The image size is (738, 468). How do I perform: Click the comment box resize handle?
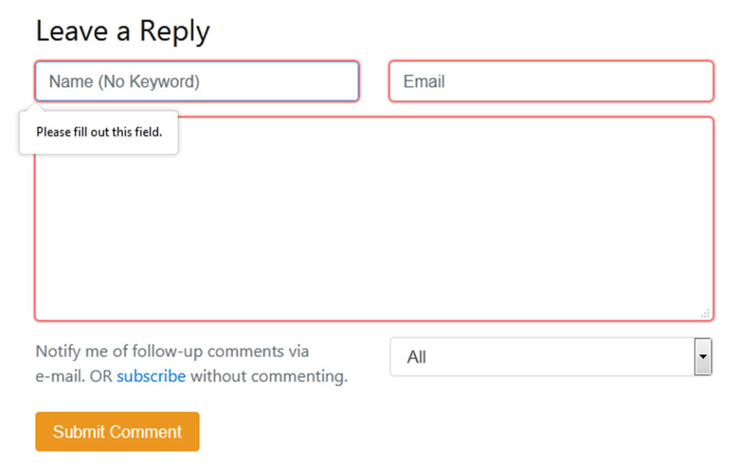(706, 312)
